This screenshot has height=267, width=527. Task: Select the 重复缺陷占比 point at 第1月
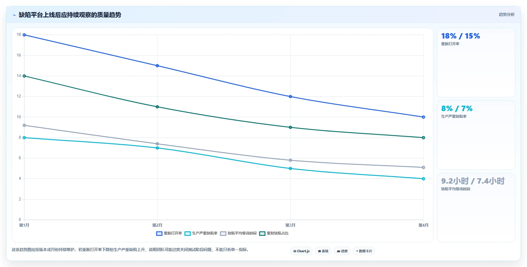[x=24, y=76]
